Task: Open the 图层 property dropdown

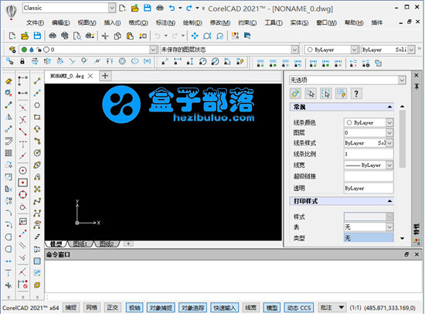Action: click(389, 133)
